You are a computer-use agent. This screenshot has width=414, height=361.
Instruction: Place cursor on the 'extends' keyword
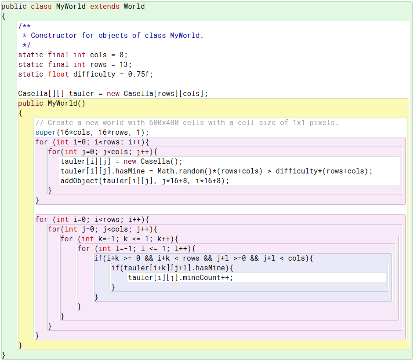pos(105,7)
